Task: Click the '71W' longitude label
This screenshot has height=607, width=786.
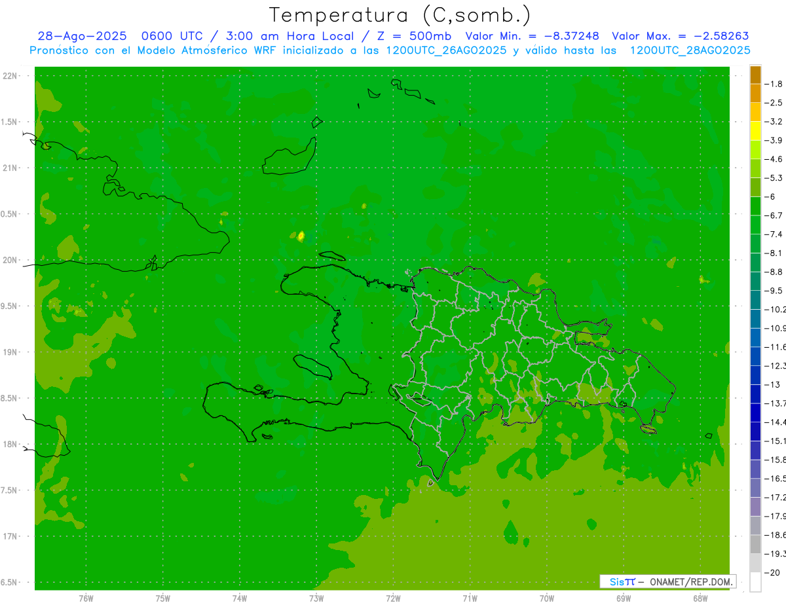Action: [470, 598]
